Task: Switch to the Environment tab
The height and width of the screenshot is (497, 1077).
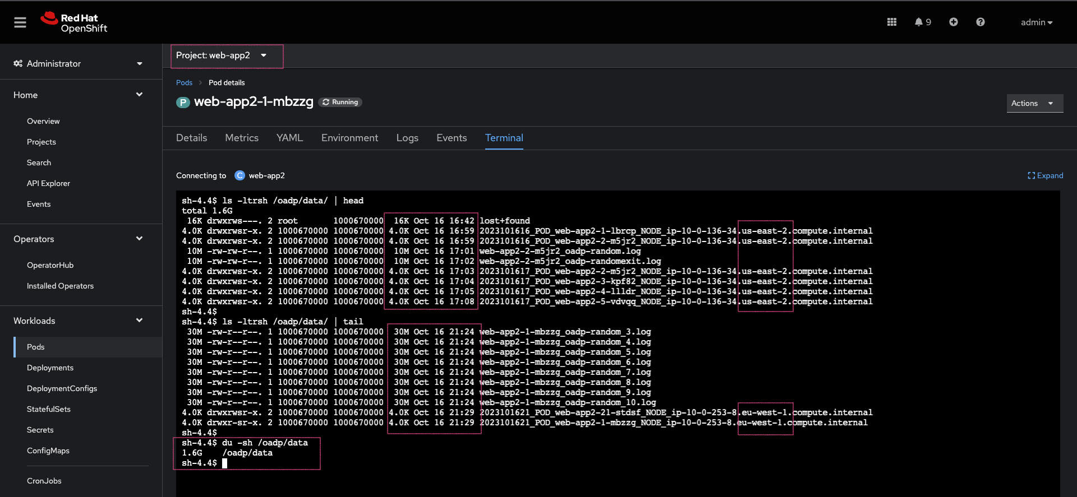Action: click(x=349, y=138)
